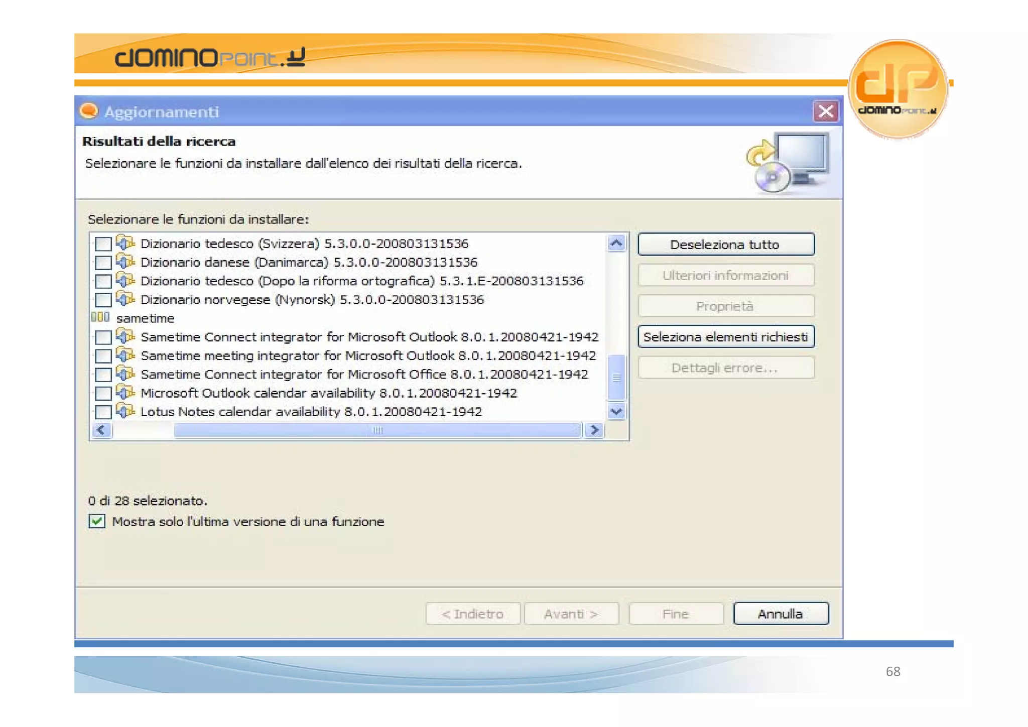Close the Aggiornamenti dialog
1028x727 pixels.
click(826, 111)
